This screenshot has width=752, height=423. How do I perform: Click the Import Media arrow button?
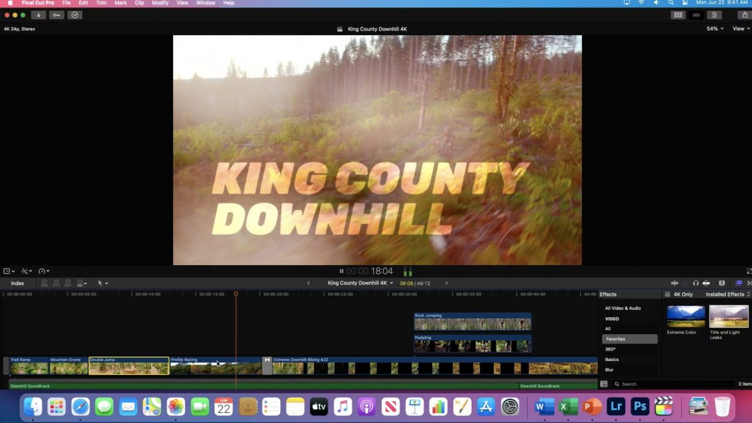(38, 15)
